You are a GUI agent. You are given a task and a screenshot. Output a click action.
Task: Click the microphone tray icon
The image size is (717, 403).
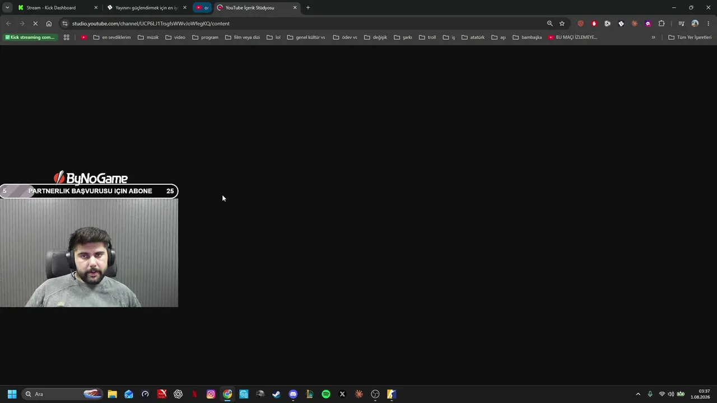click(650, 394)
